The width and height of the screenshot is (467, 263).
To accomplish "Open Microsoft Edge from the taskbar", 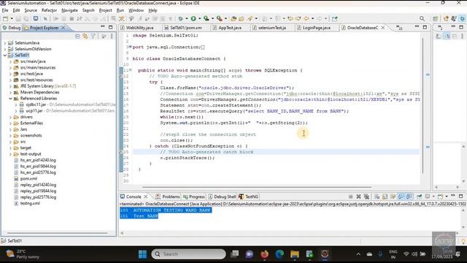I will [279, 254].
